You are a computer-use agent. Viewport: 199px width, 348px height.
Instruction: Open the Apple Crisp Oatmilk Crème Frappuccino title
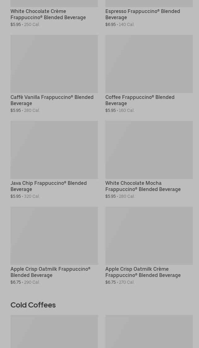pyautogui.click(x=143, y=272)
